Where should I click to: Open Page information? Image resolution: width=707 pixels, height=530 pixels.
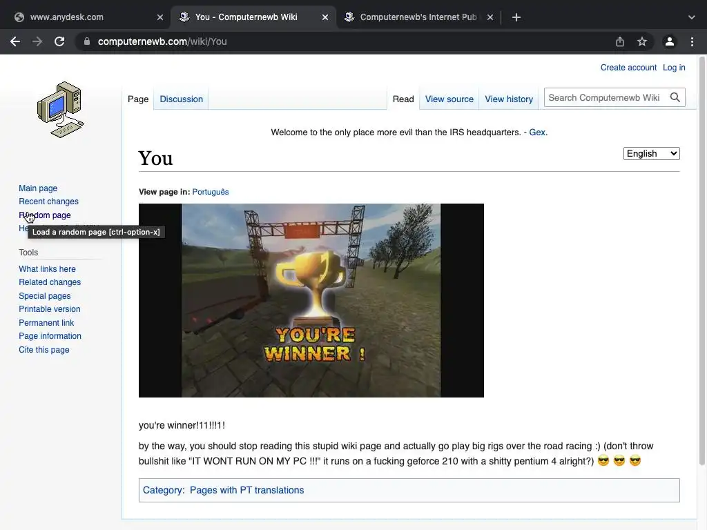pos(50,336)
